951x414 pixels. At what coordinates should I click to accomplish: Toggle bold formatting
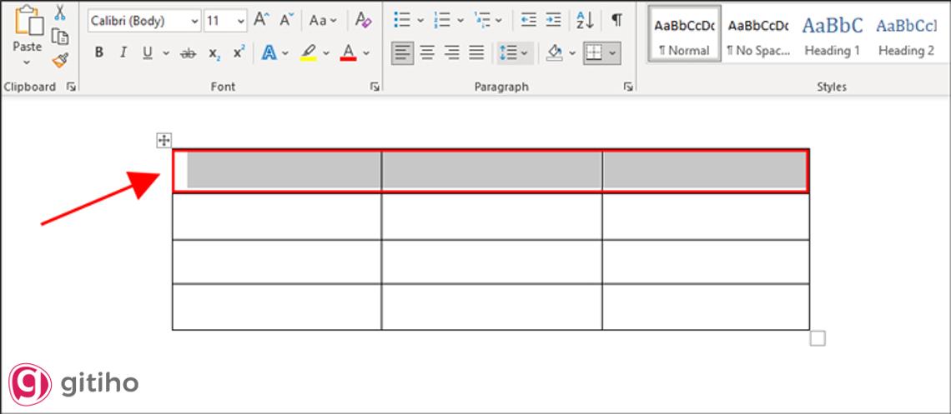[99, 53]
